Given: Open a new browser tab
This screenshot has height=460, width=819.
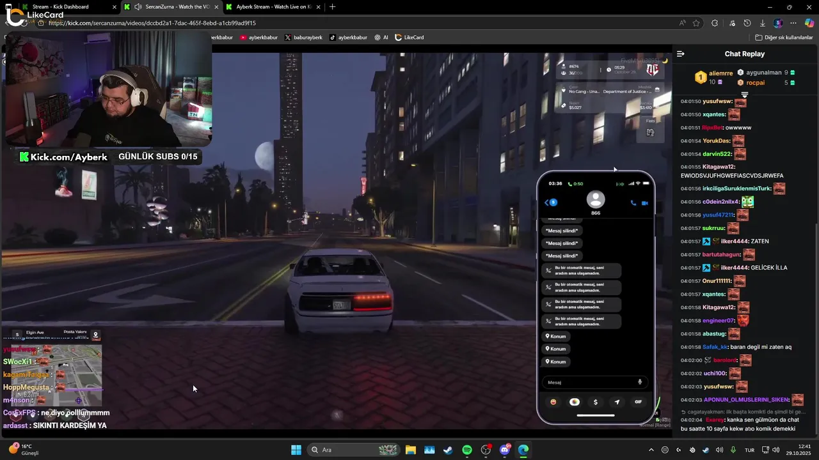Looking at the screenshot, I should pos(332,6).
